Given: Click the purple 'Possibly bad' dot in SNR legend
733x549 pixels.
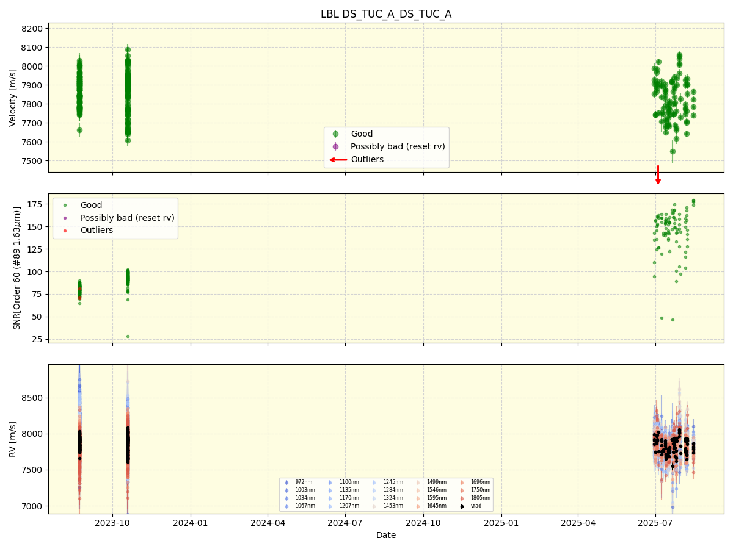Looking at the screenshot, I should 65,218.
